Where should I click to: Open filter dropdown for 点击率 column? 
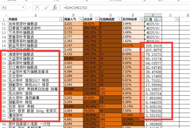coord(97,19)
